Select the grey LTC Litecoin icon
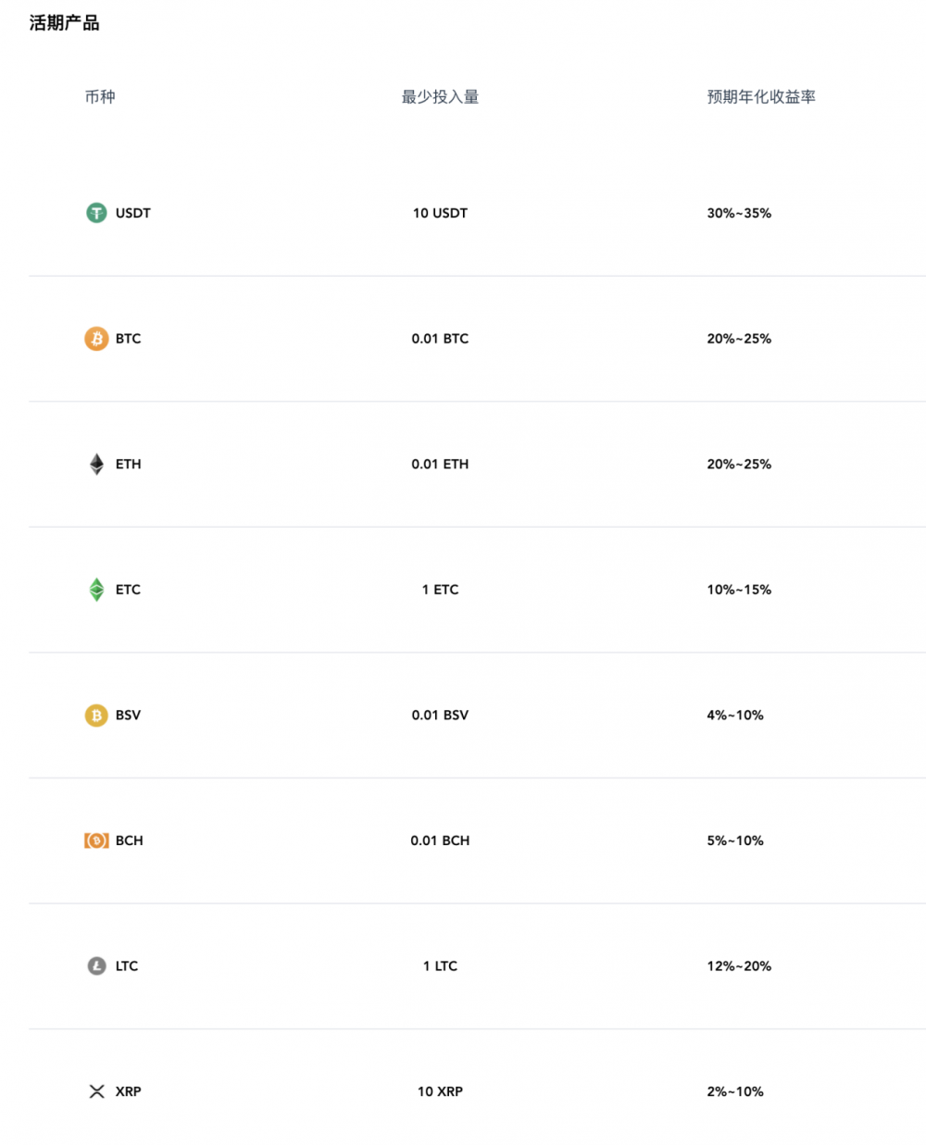The image size is (926, 1145). 96,966
